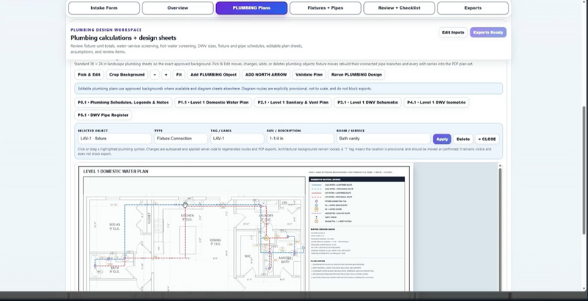The image size is (588, 301).
Task: Switch to the Exports tab
Action: coord(473,8)
